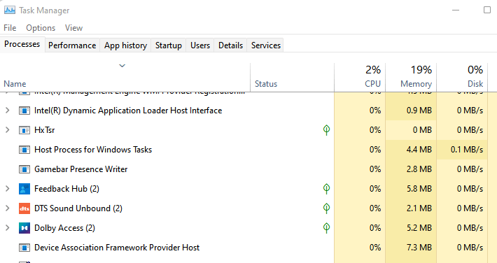This screenshot has height=263, width=497.
Task: Click the HxTsr process icon
Action: pyautogui.click(x=24, y=130)
